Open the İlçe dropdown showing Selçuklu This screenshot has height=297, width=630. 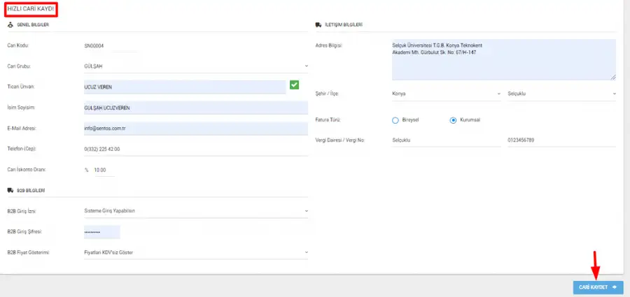(x=561, y=94)
